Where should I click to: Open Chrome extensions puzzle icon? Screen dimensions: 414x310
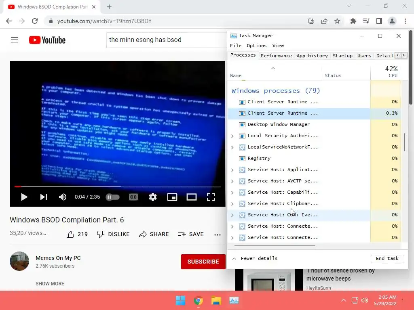point(353,21)
